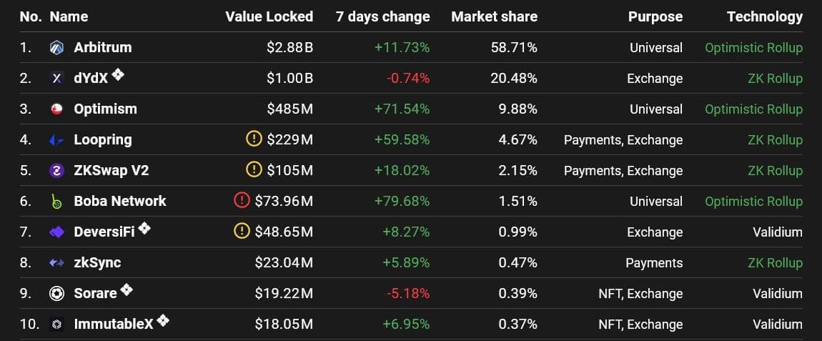The height and width of the screenshot is (341, 822).
Task: Click the yellow warning icon beside $48.65M
Action: [x=242, y=232]
